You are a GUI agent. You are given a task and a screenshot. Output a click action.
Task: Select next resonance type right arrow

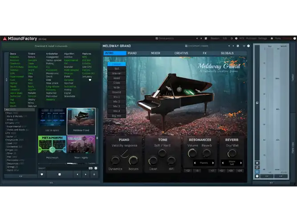213,163
